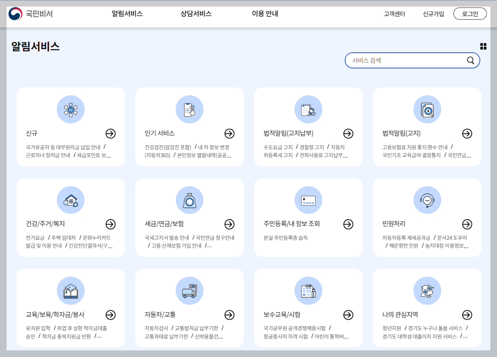Viewport: 497px width, 357px height.
Task: Click the grid view icon near the search bar
Action: 483,46
